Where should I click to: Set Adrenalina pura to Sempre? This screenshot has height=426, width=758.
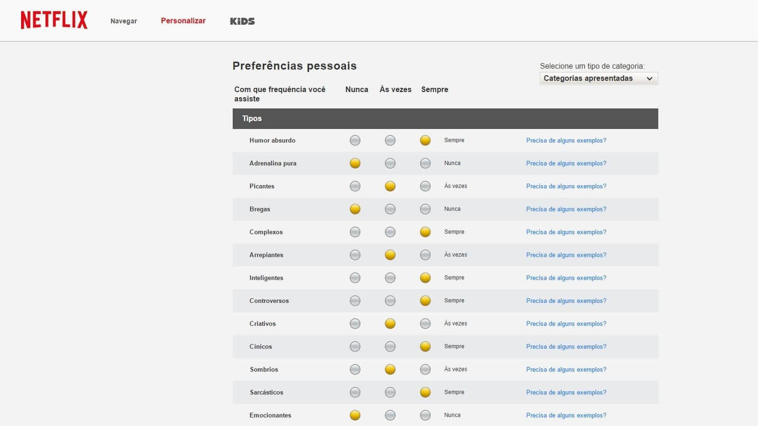tap(425, 164)
